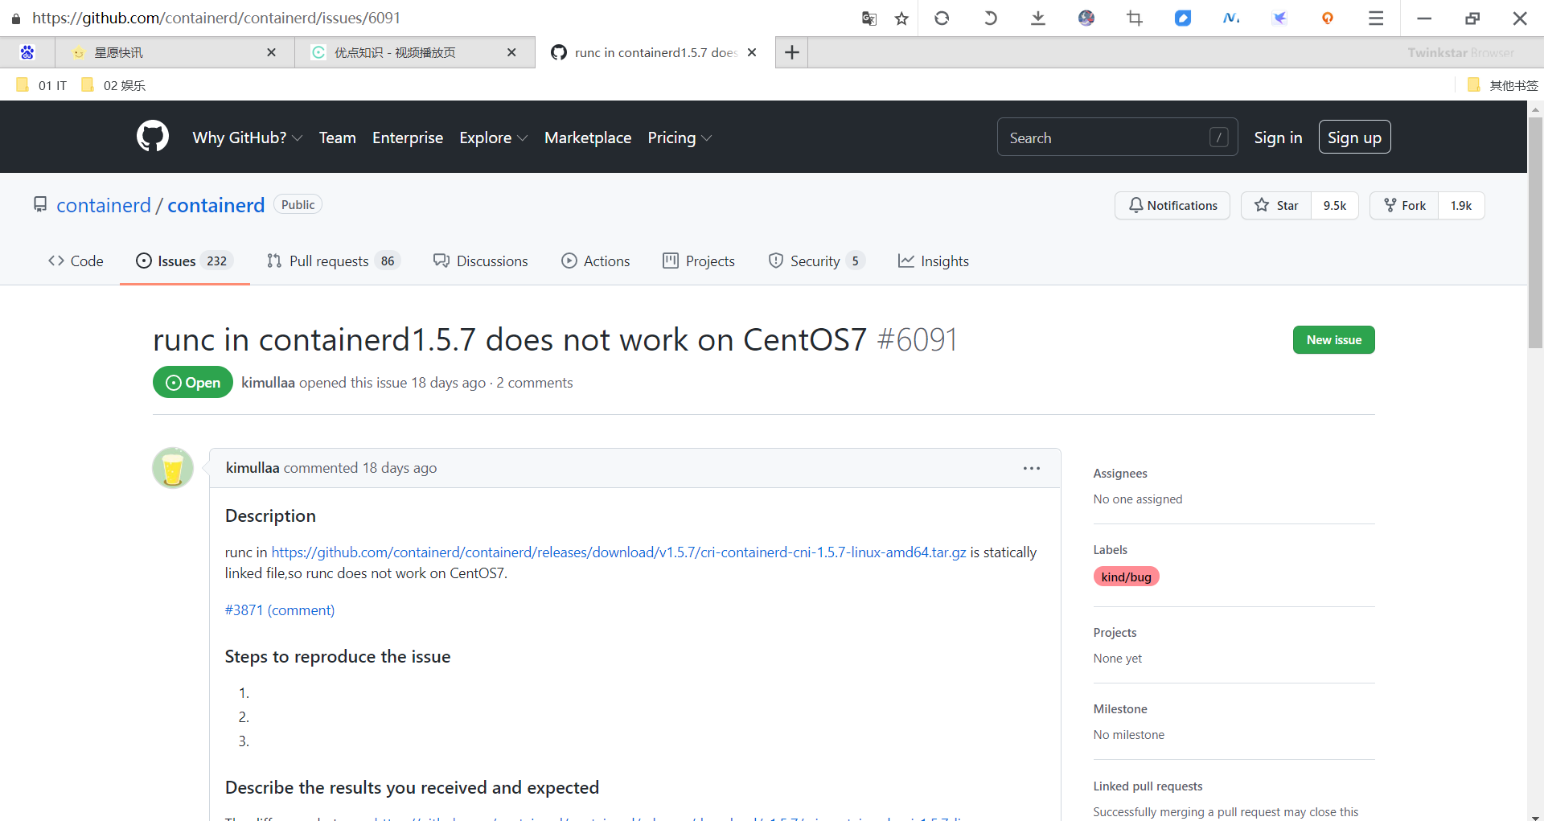Click the GitHub Octocat logo
The width and height of the screenshot is (1544, 821).
[153, 137]
